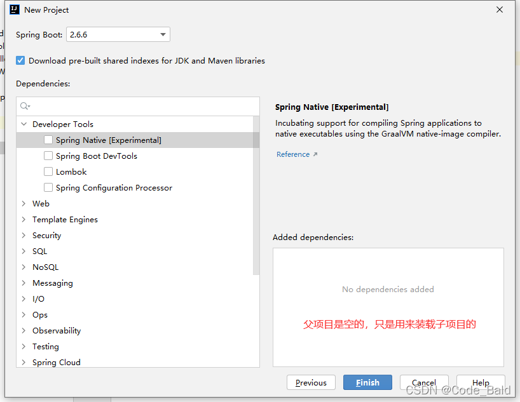
Task: Click the Testing category label
Action: point(45,347)
